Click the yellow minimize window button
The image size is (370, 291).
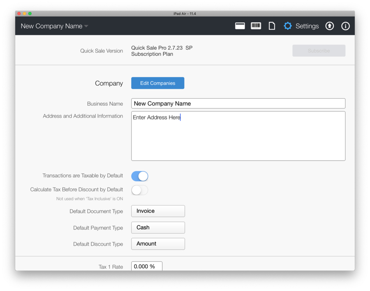(25, 14)
